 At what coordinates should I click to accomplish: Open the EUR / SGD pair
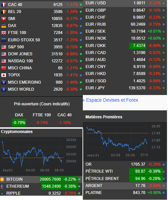tap(96, 81)
